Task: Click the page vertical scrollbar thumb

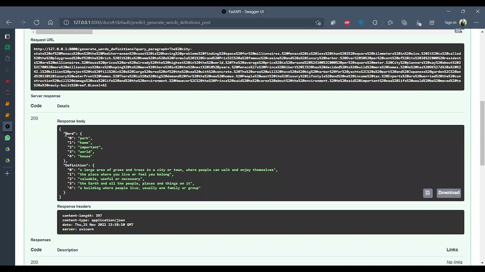Action: [482, 133]
